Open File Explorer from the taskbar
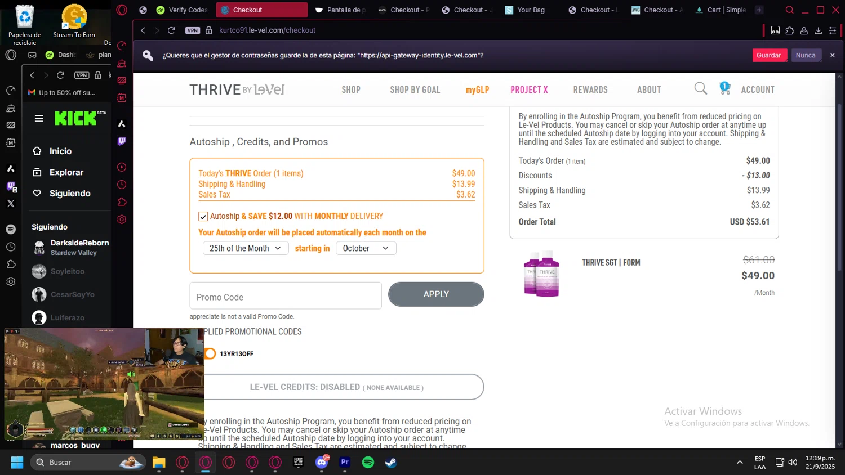Viewport: 845px width, 475px height. click(159, 463)
